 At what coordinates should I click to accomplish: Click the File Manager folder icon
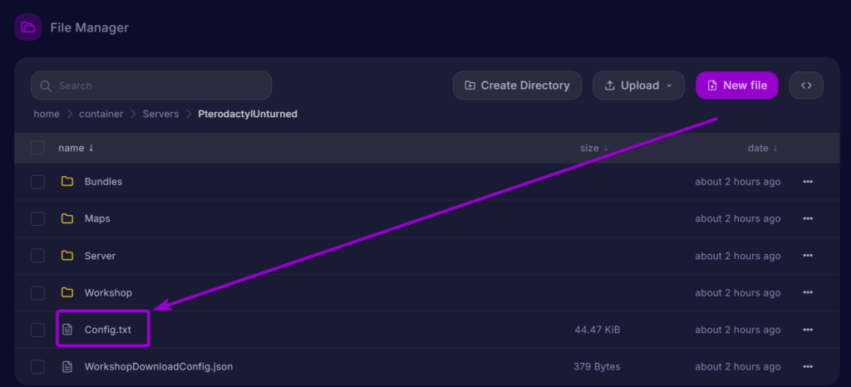point(27,27)
